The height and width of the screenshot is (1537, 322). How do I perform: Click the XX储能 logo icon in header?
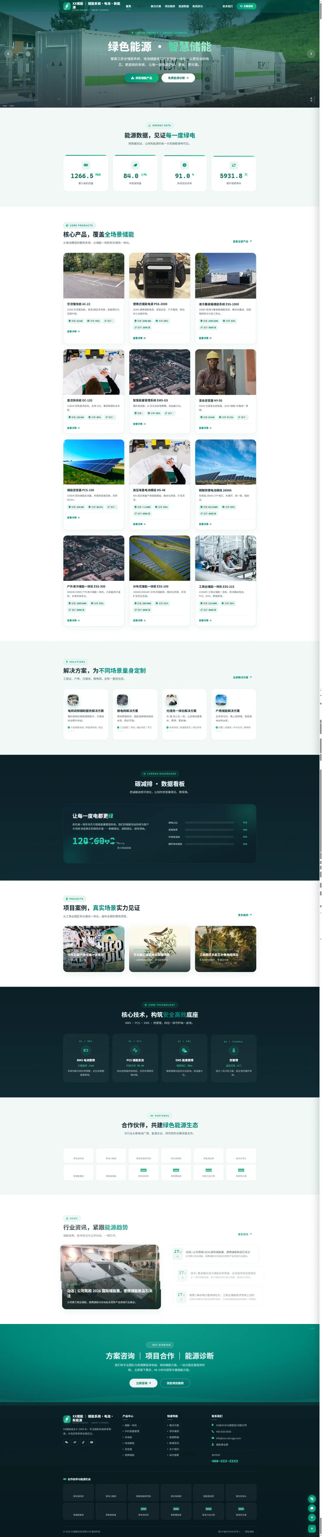coord(67,6)
